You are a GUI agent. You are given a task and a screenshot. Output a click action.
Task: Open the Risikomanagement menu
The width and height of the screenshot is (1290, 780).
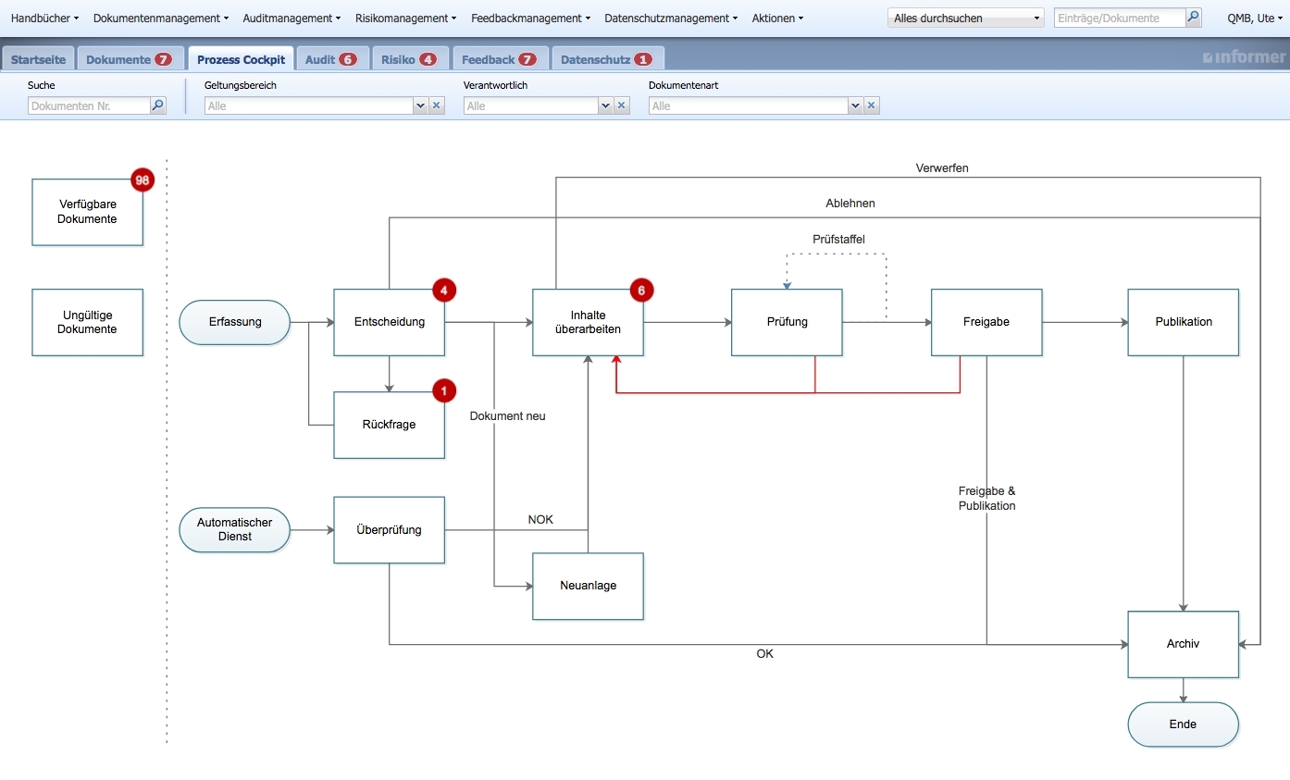[x=405, y=19]
